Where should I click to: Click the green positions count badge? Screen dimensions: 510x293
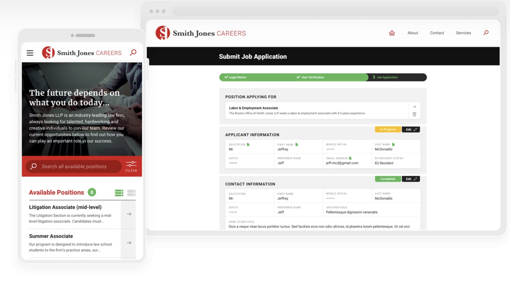[x=92, y=192]
